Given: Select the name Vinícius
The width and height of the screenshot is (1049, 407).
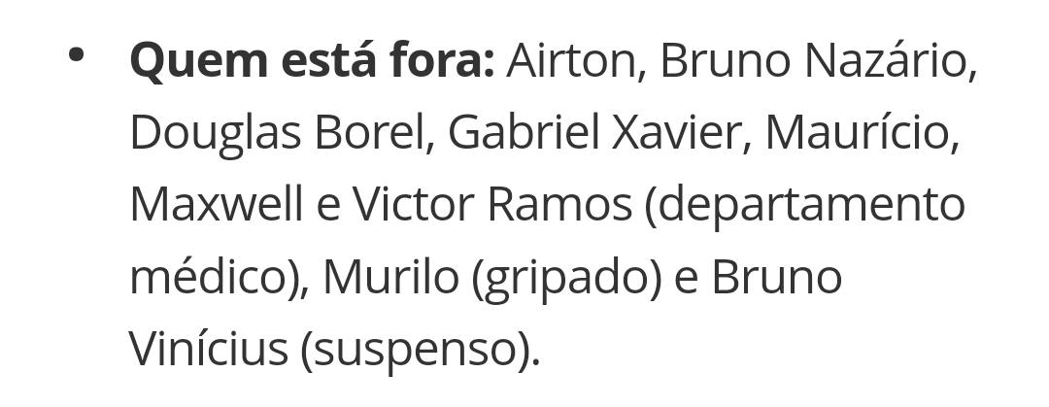Looking at the screenshot, I should pos(208,349).
